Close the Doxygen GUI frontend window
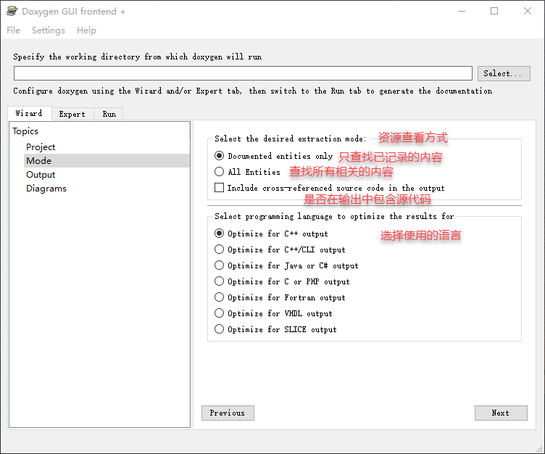This screenshot has height=454, width=545. coord(528,11)
